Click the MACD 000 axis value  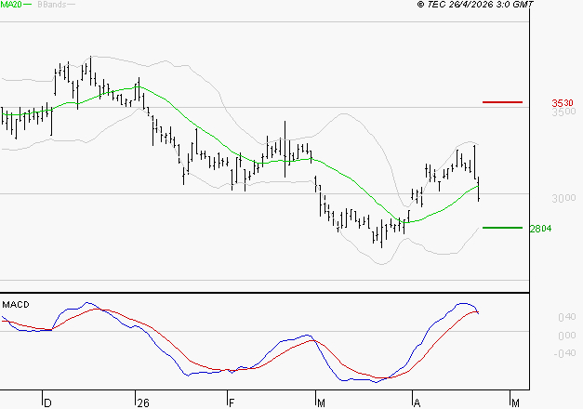[x=567, y=336]
